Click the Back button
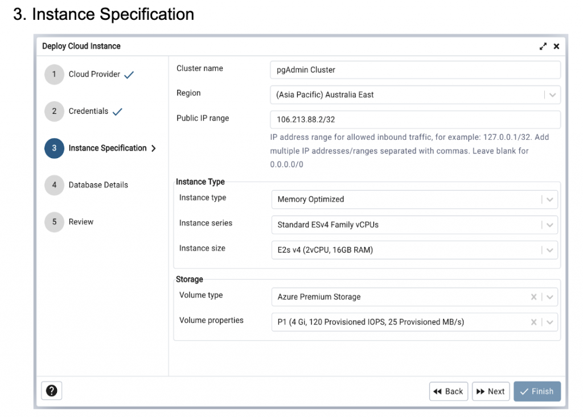583x418 pixels. tap(449, 391)
